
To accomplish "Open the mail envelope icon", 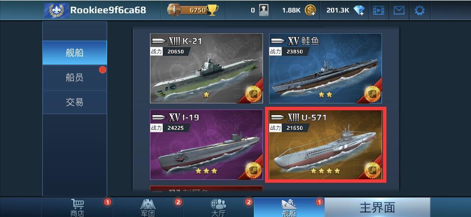I will (x=399, y=10).
